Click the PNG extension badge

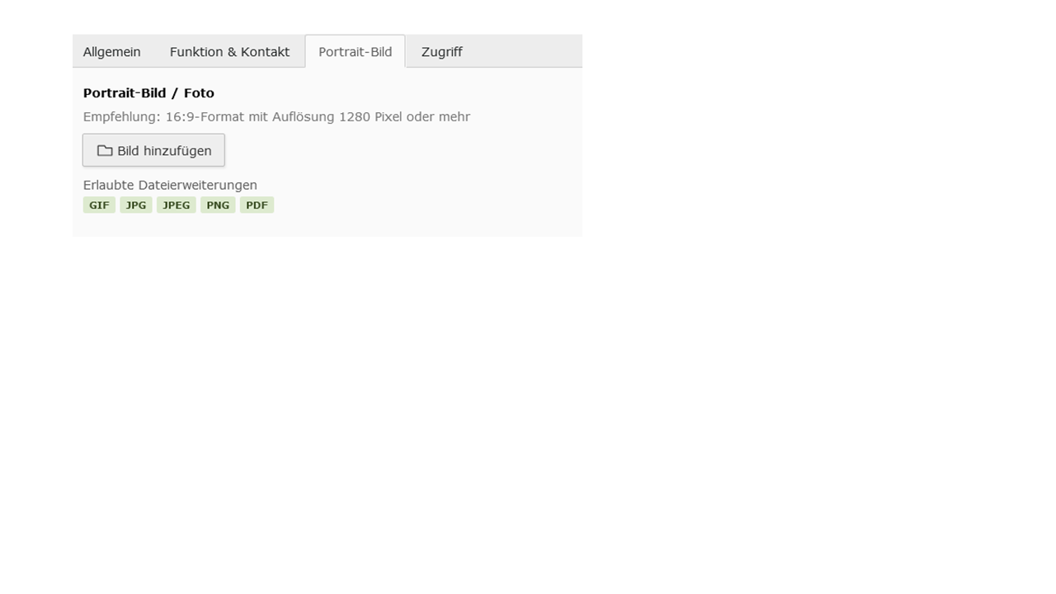218,205
